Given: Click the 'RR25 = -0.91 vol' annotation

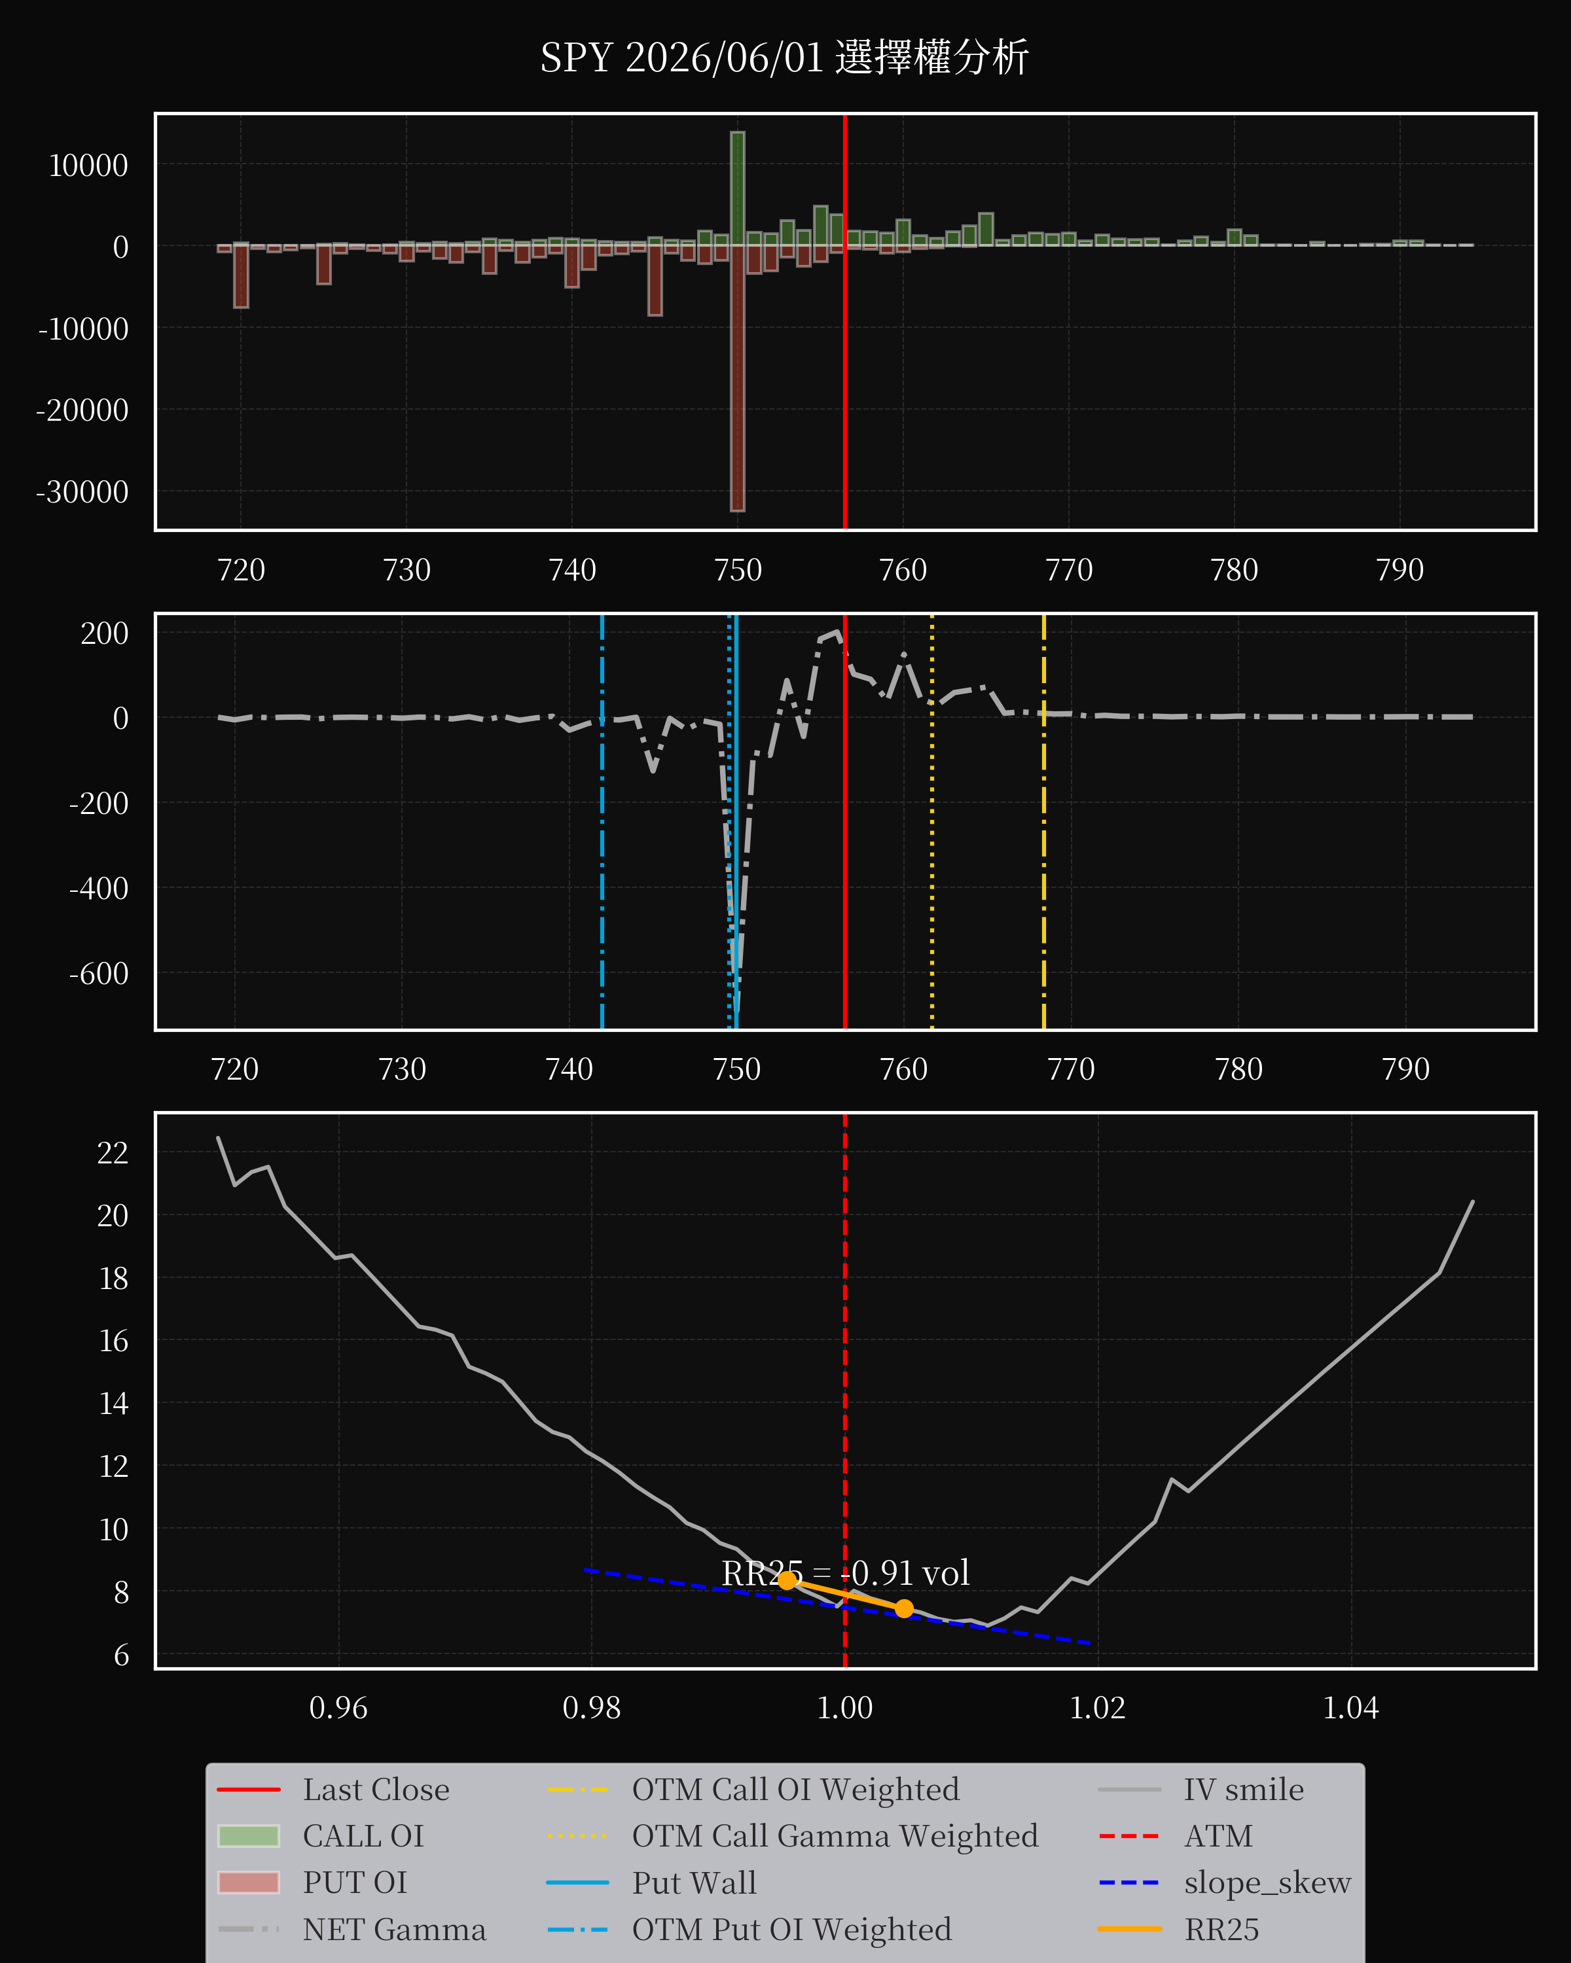Looking at the screenshot, I should 845,1573.
